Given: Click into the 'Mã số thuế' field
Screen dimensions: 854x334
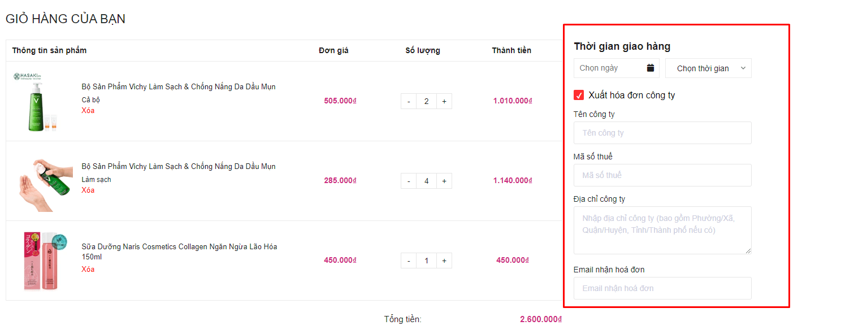Looking at the screenshot, I should [x=662, y=175].
